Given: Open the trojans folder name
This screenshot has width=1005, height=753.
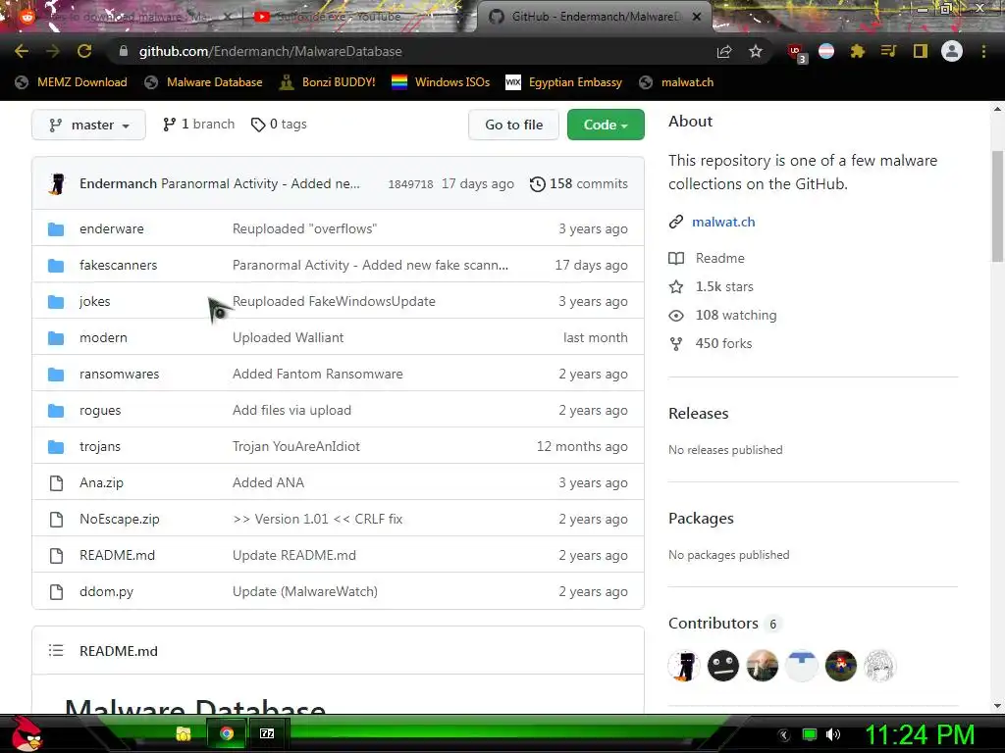Looking at the screenshot, I should pyautogui.click(x=100, y=446).
